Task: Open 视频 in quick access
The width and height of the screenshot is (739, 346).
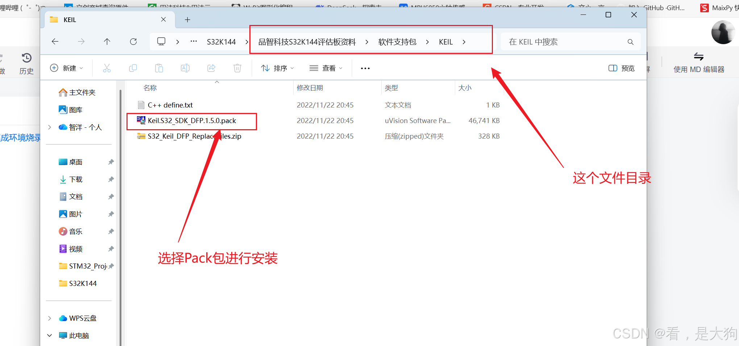Action: (x=76, y=249)
